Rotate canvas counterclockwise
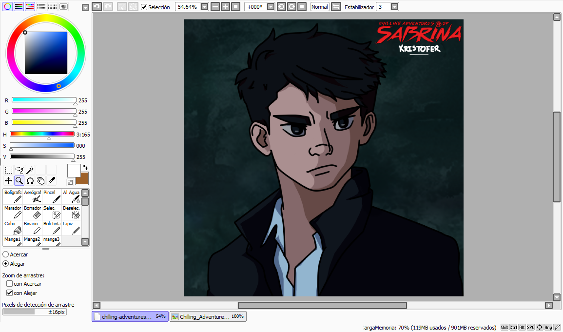 click(282, 7)
